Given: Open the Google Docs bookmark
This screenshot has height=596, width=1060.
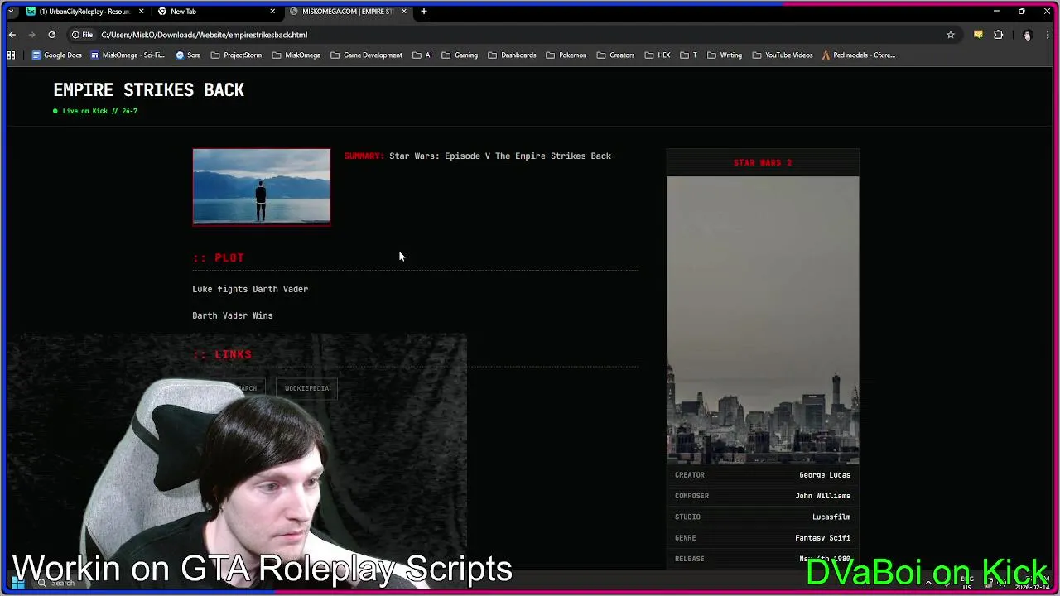Looking at the screenshot, I should point(56,55).
